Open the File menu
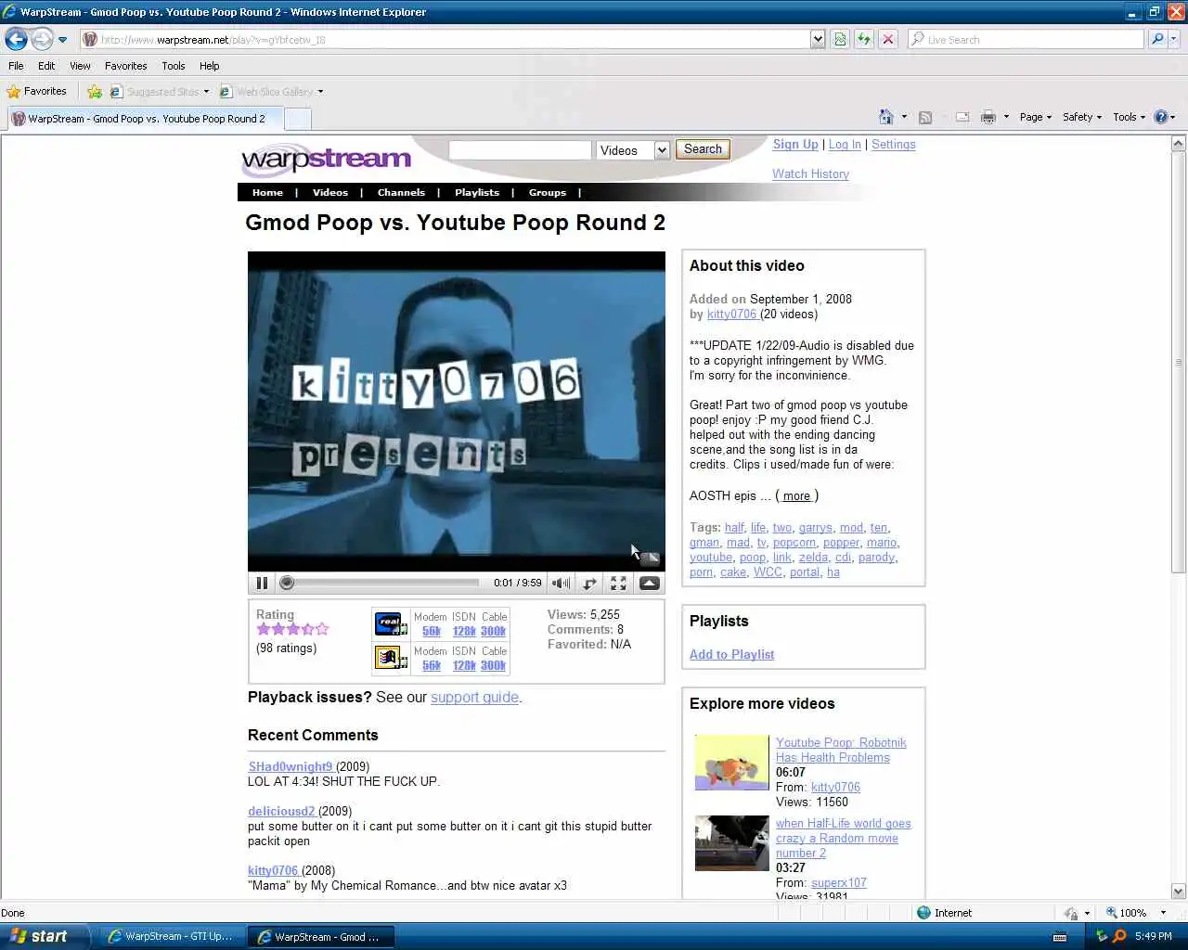The width and height of the screenshot is (1188, 950). (16, 66)
